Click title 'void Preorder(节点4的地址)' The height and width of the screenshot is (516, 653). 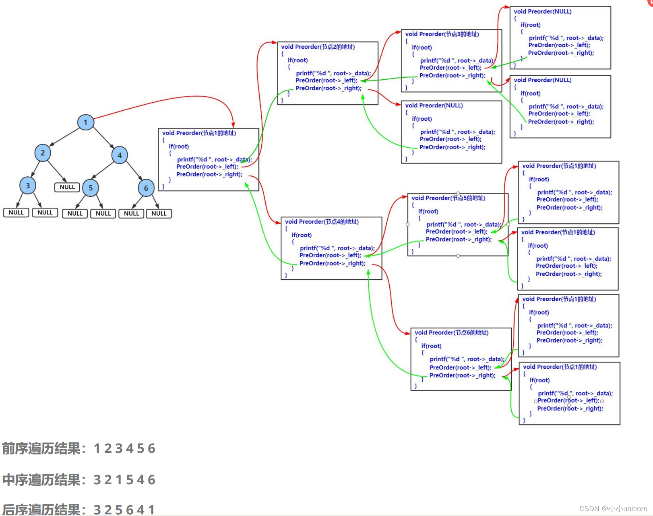pos(322,222)
